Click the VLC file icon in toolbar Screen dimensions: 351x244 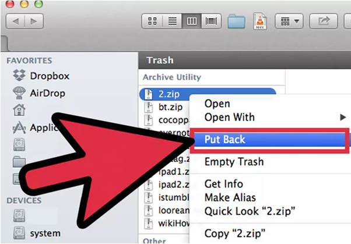(260, 21)
